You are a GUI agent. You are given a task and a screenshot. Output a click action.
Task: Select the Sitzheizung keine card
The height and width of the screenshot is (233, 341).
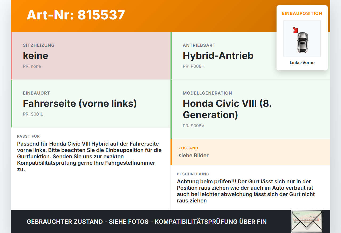(91, 56)
